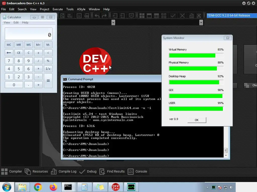Click the Replace (AB/AC) toolbar icon
This screenshot has height=192, width=257.
click(x=70, y=16)
